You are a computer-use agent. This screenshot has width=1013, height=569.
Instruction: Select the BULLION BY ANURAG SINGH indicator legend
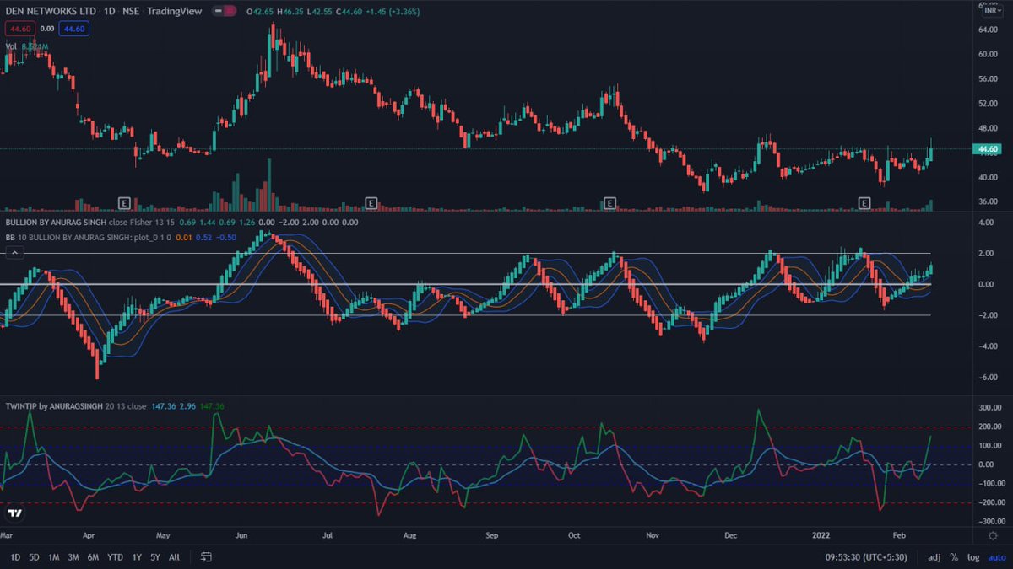point(57,223)
